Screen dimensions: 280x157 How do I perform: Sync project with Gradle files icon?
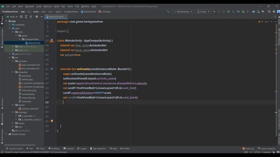click(253, 12)
